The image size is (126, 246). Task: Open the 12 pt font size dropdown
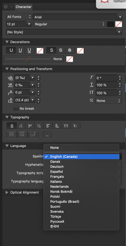pyautogui.click(x=29, y=24)
